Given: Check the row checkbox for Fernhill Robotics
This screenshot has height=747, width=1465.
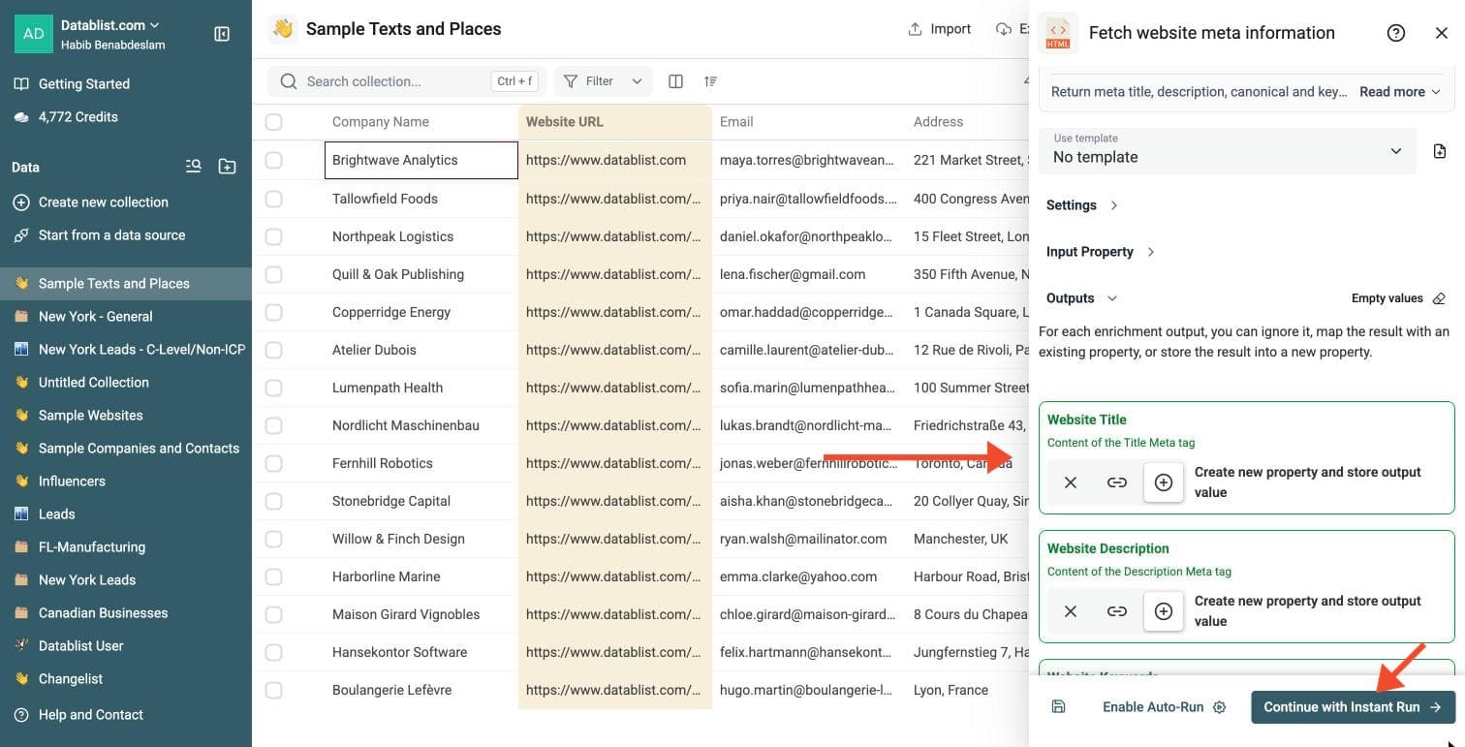Looking at the screenshot, I should point(274,463).
